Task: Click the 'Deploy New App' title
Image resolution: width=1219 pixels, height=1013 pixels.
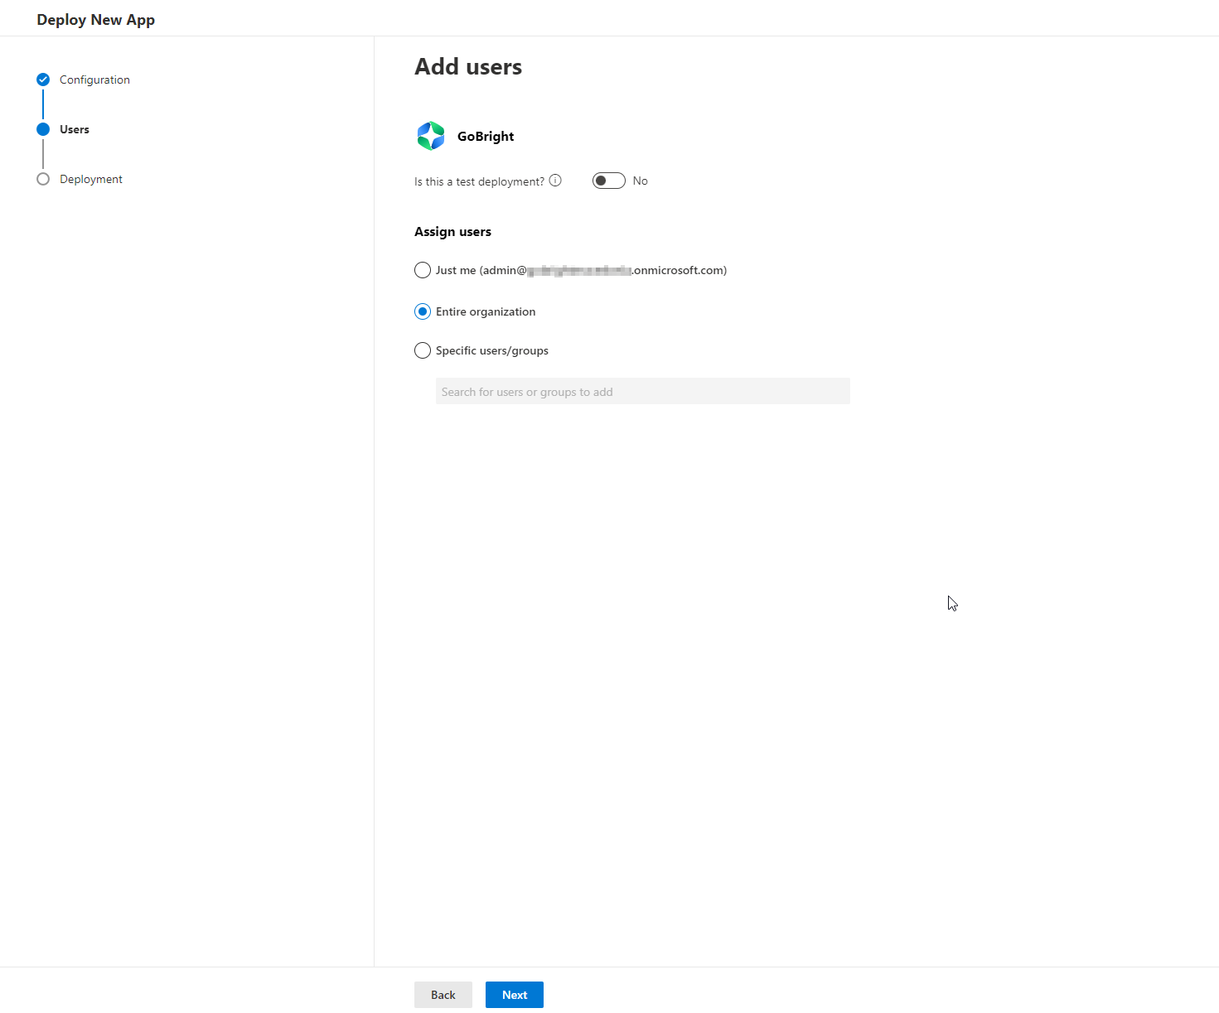Action: coord(95,20)
